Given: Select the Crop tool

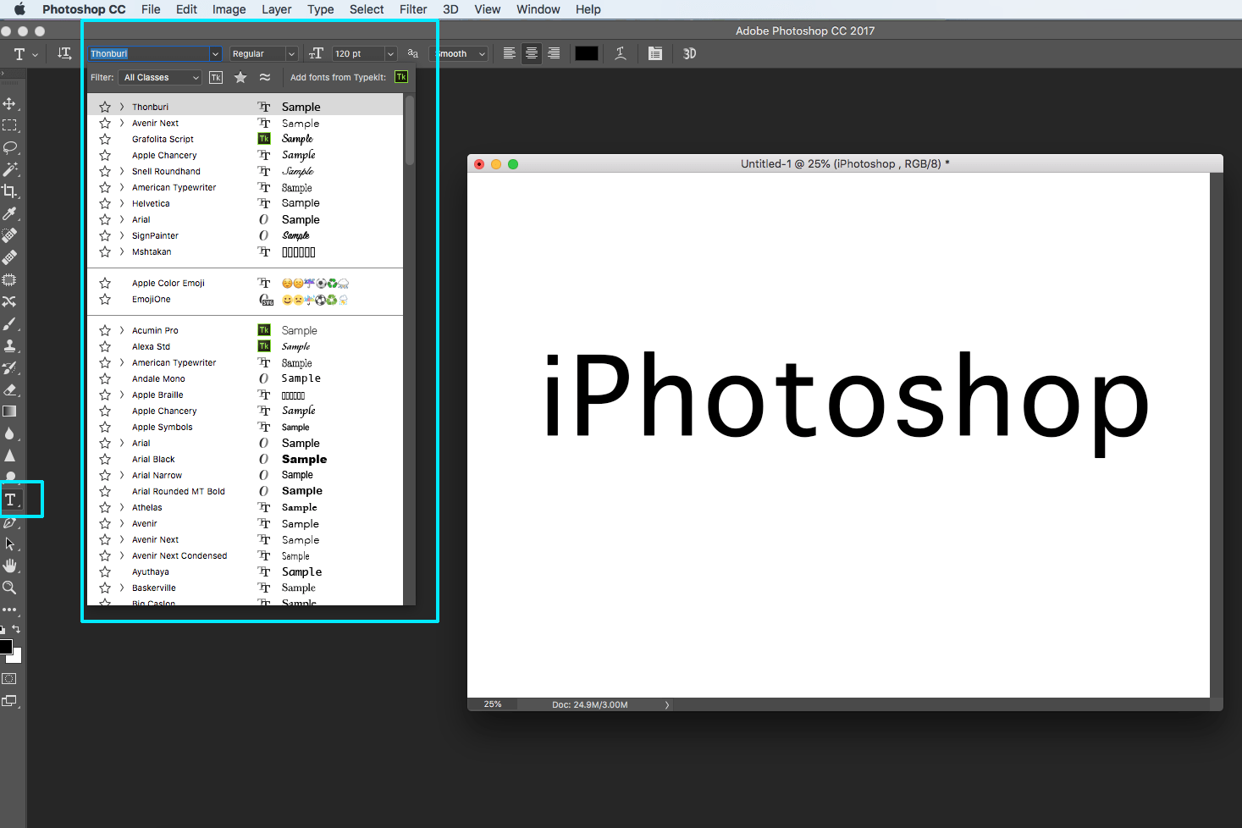Looking at the screenshot, I should tap(9, 191).
